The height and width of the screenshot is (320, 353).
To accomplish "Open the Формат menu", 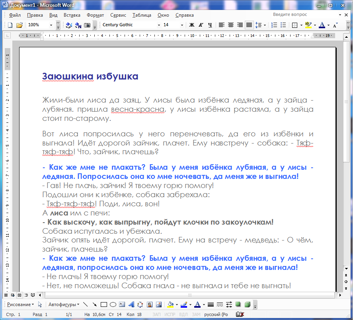I will click(x=95, y=15).
